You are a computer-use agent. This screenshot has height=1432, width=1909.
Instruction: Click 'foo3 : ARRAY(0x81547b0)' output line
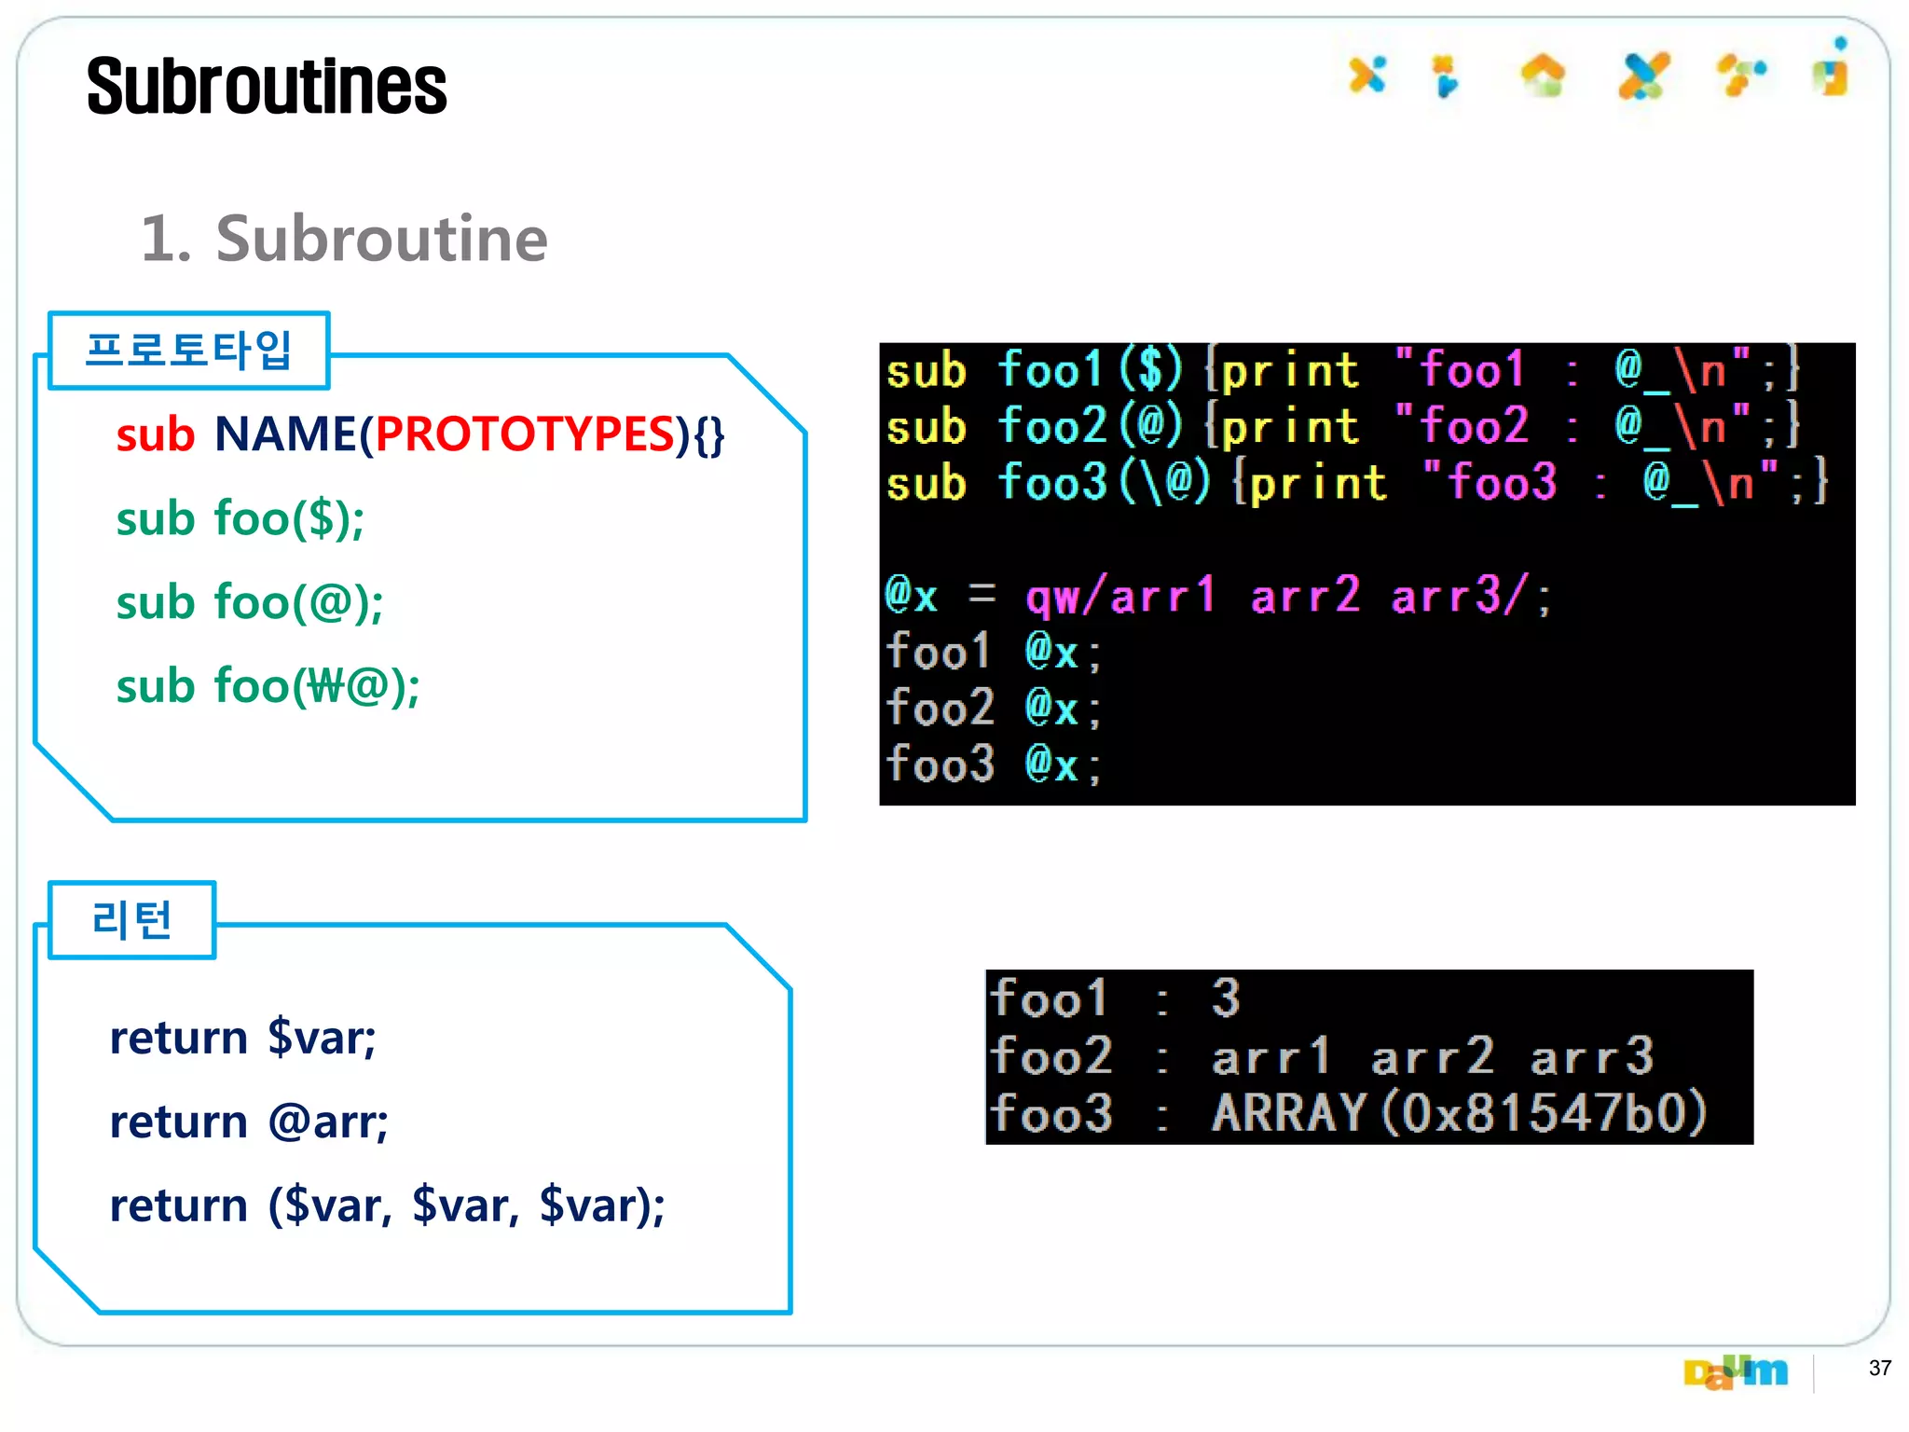1349,1113
